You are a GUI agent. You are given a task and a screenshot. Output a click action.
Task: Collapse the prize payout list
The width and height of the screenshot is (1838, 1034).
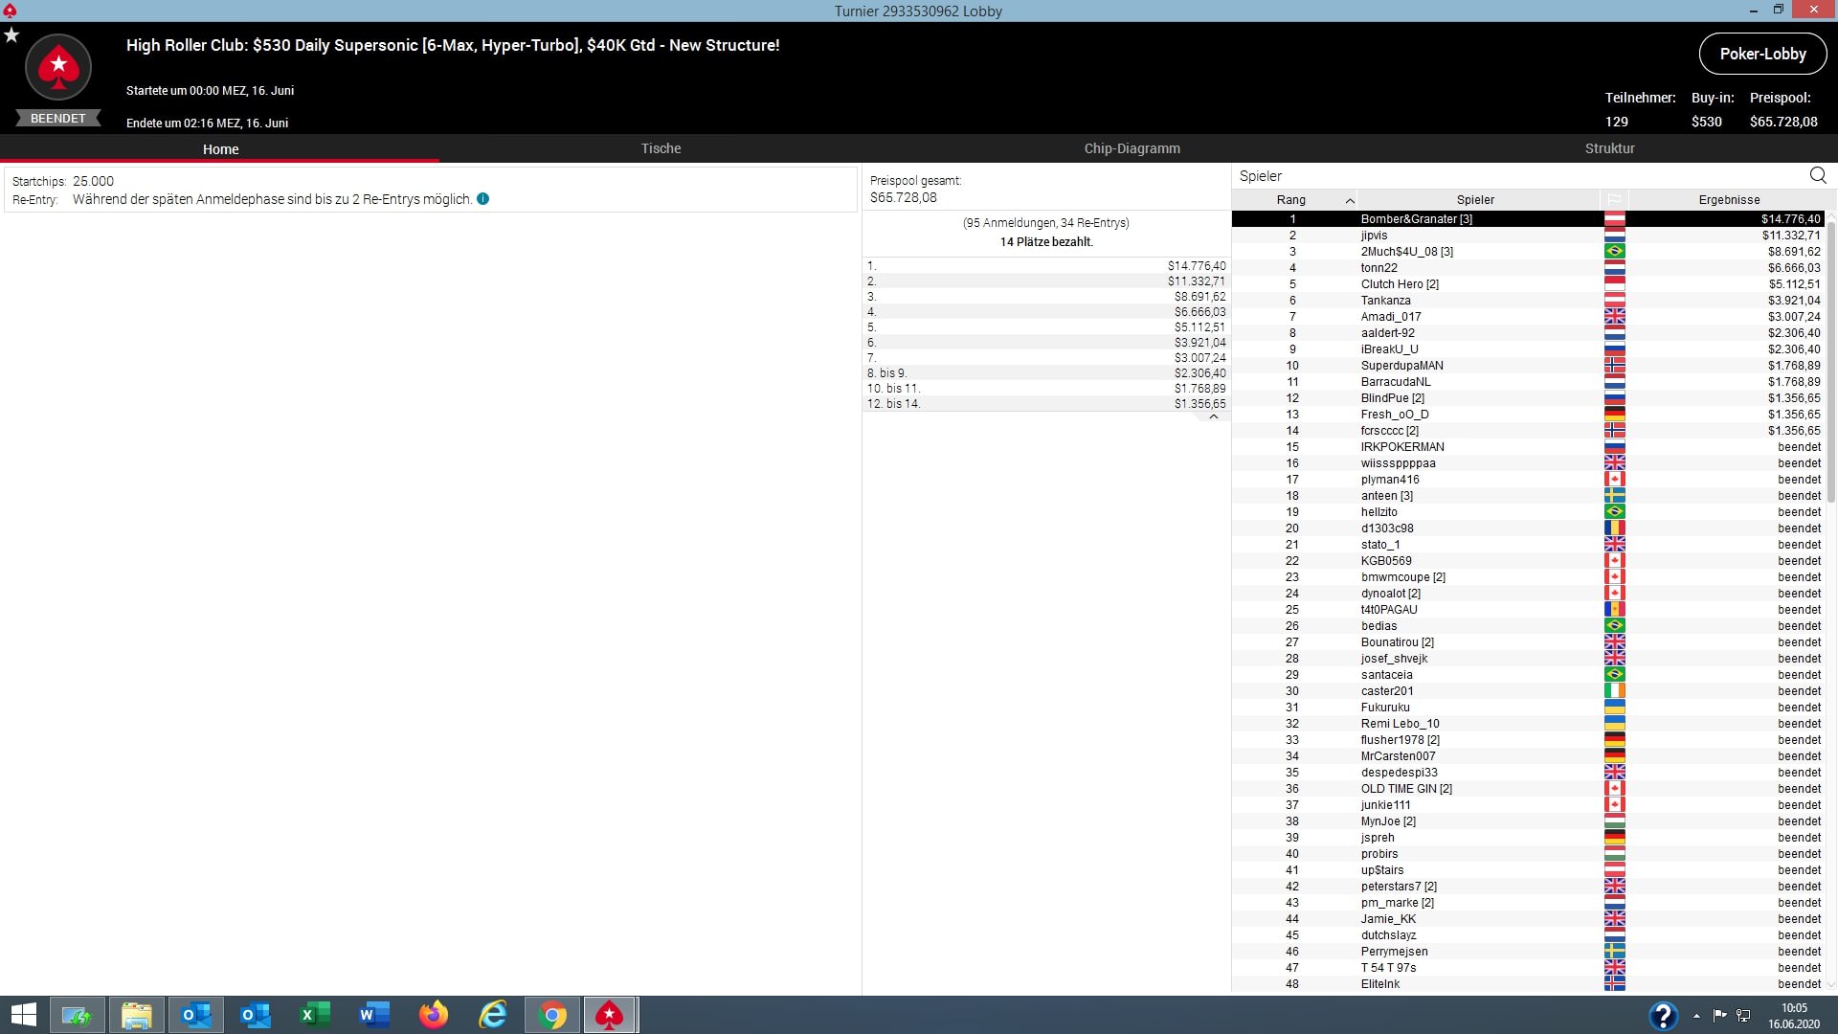coord(1213,416)
